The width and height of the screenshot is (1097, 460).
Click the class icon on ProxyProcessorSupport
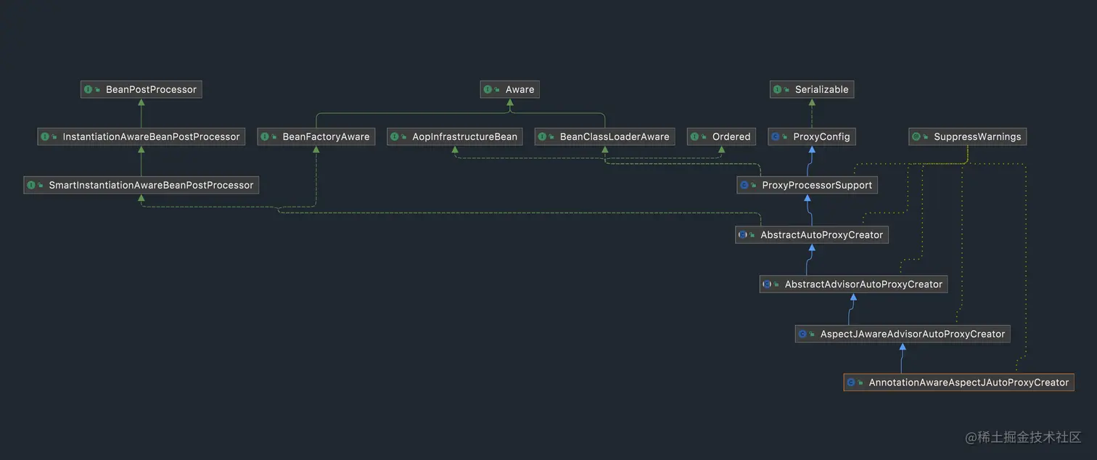(x=744, y=185)
